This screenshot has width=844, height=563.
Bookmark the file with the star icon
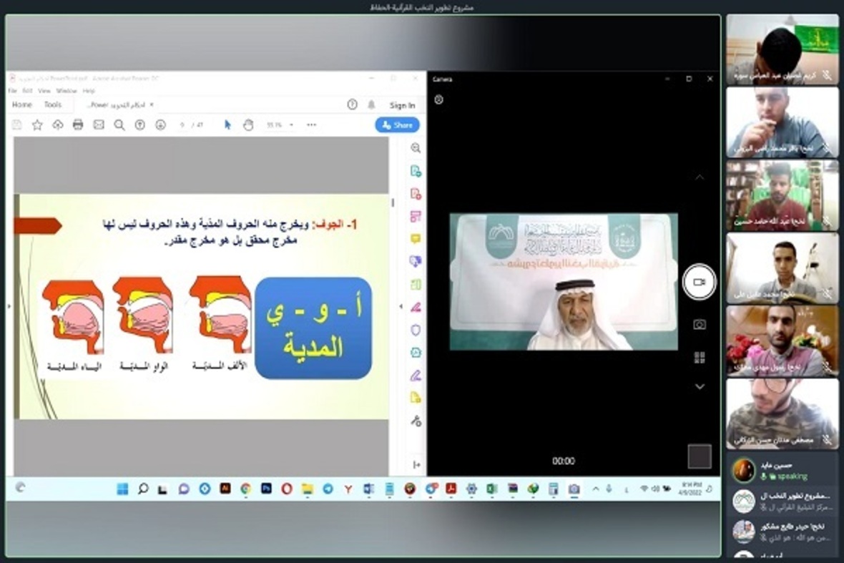coord(37,124)
